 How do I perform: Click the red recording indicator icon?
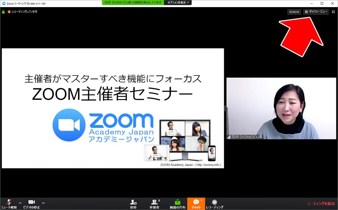(x=9, y=12)
